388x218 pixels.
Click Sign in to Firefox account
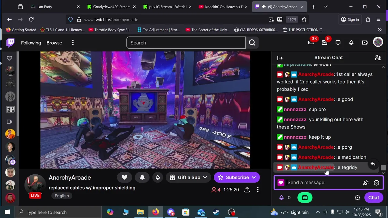click(x=350, y=19)
